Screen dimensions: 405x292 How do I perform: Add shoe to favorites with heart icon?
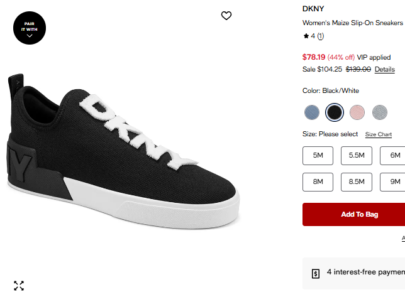pyautogui.click(x=226, y=16)
